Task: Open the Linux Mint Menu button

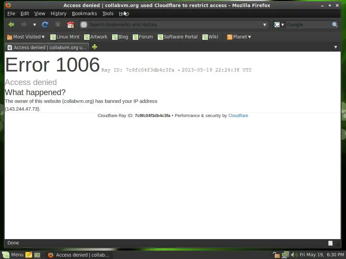Action: [13, 255]
